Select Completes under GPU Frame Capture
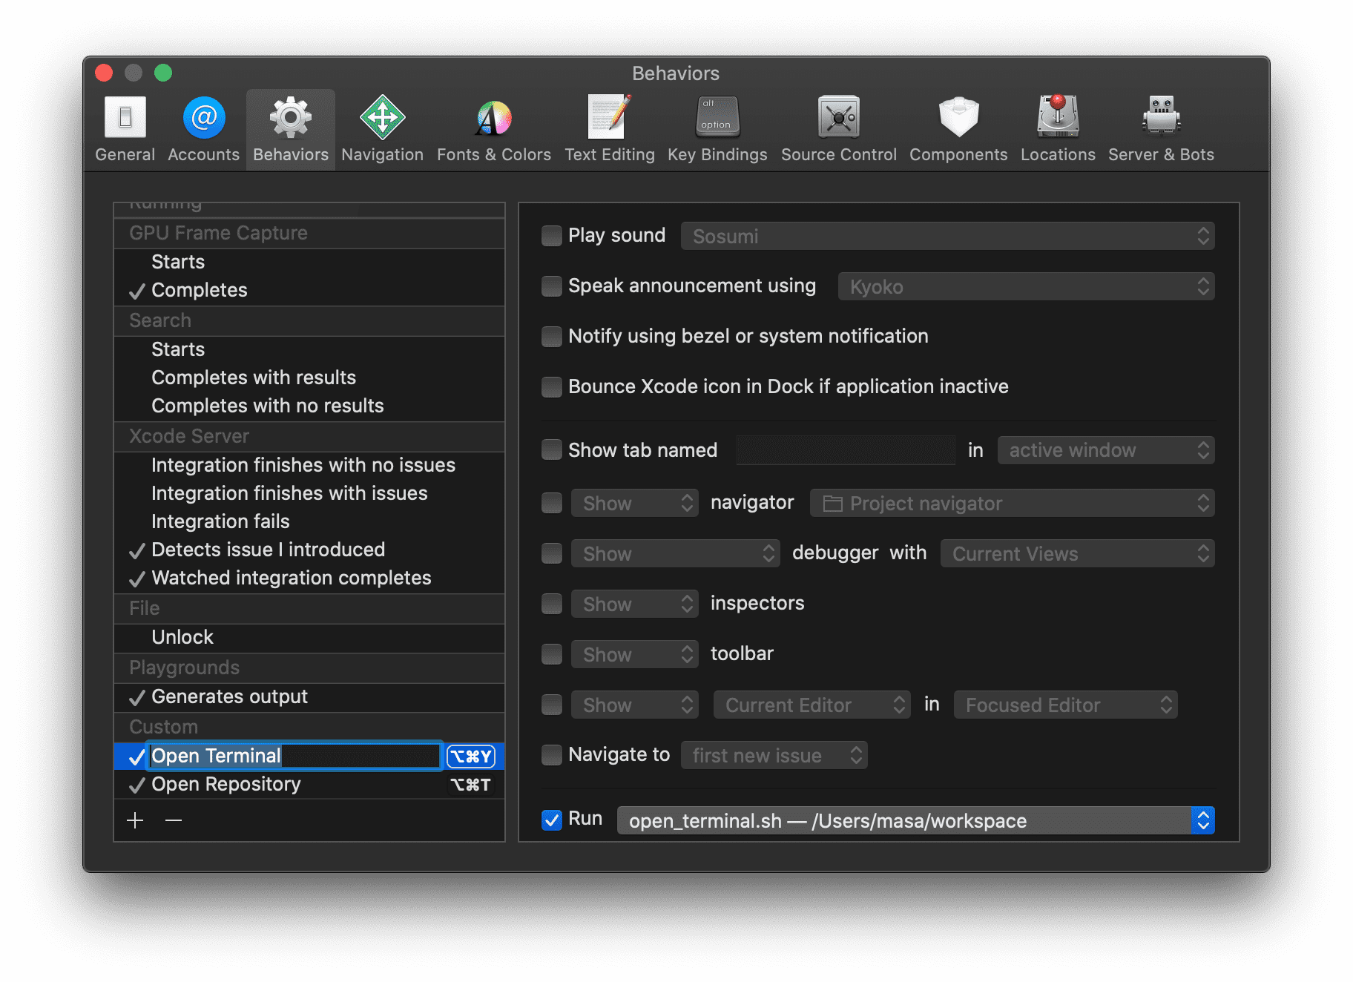1353x982 pixels. pyautogui.click(x=309, y=291)
